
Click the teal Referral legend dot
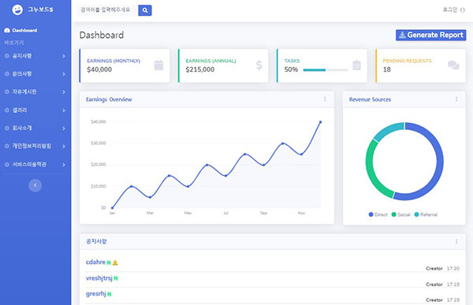pos(416,214)
